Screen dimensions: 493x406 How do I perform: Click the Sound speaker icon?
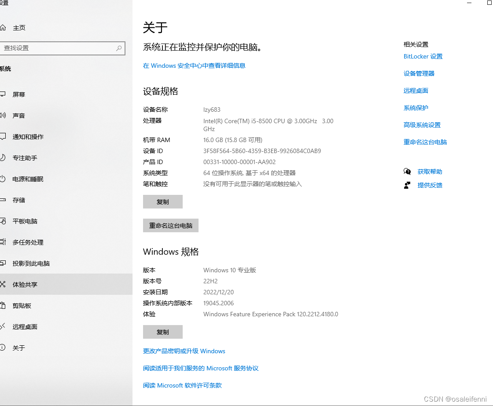tap(3, 115)
